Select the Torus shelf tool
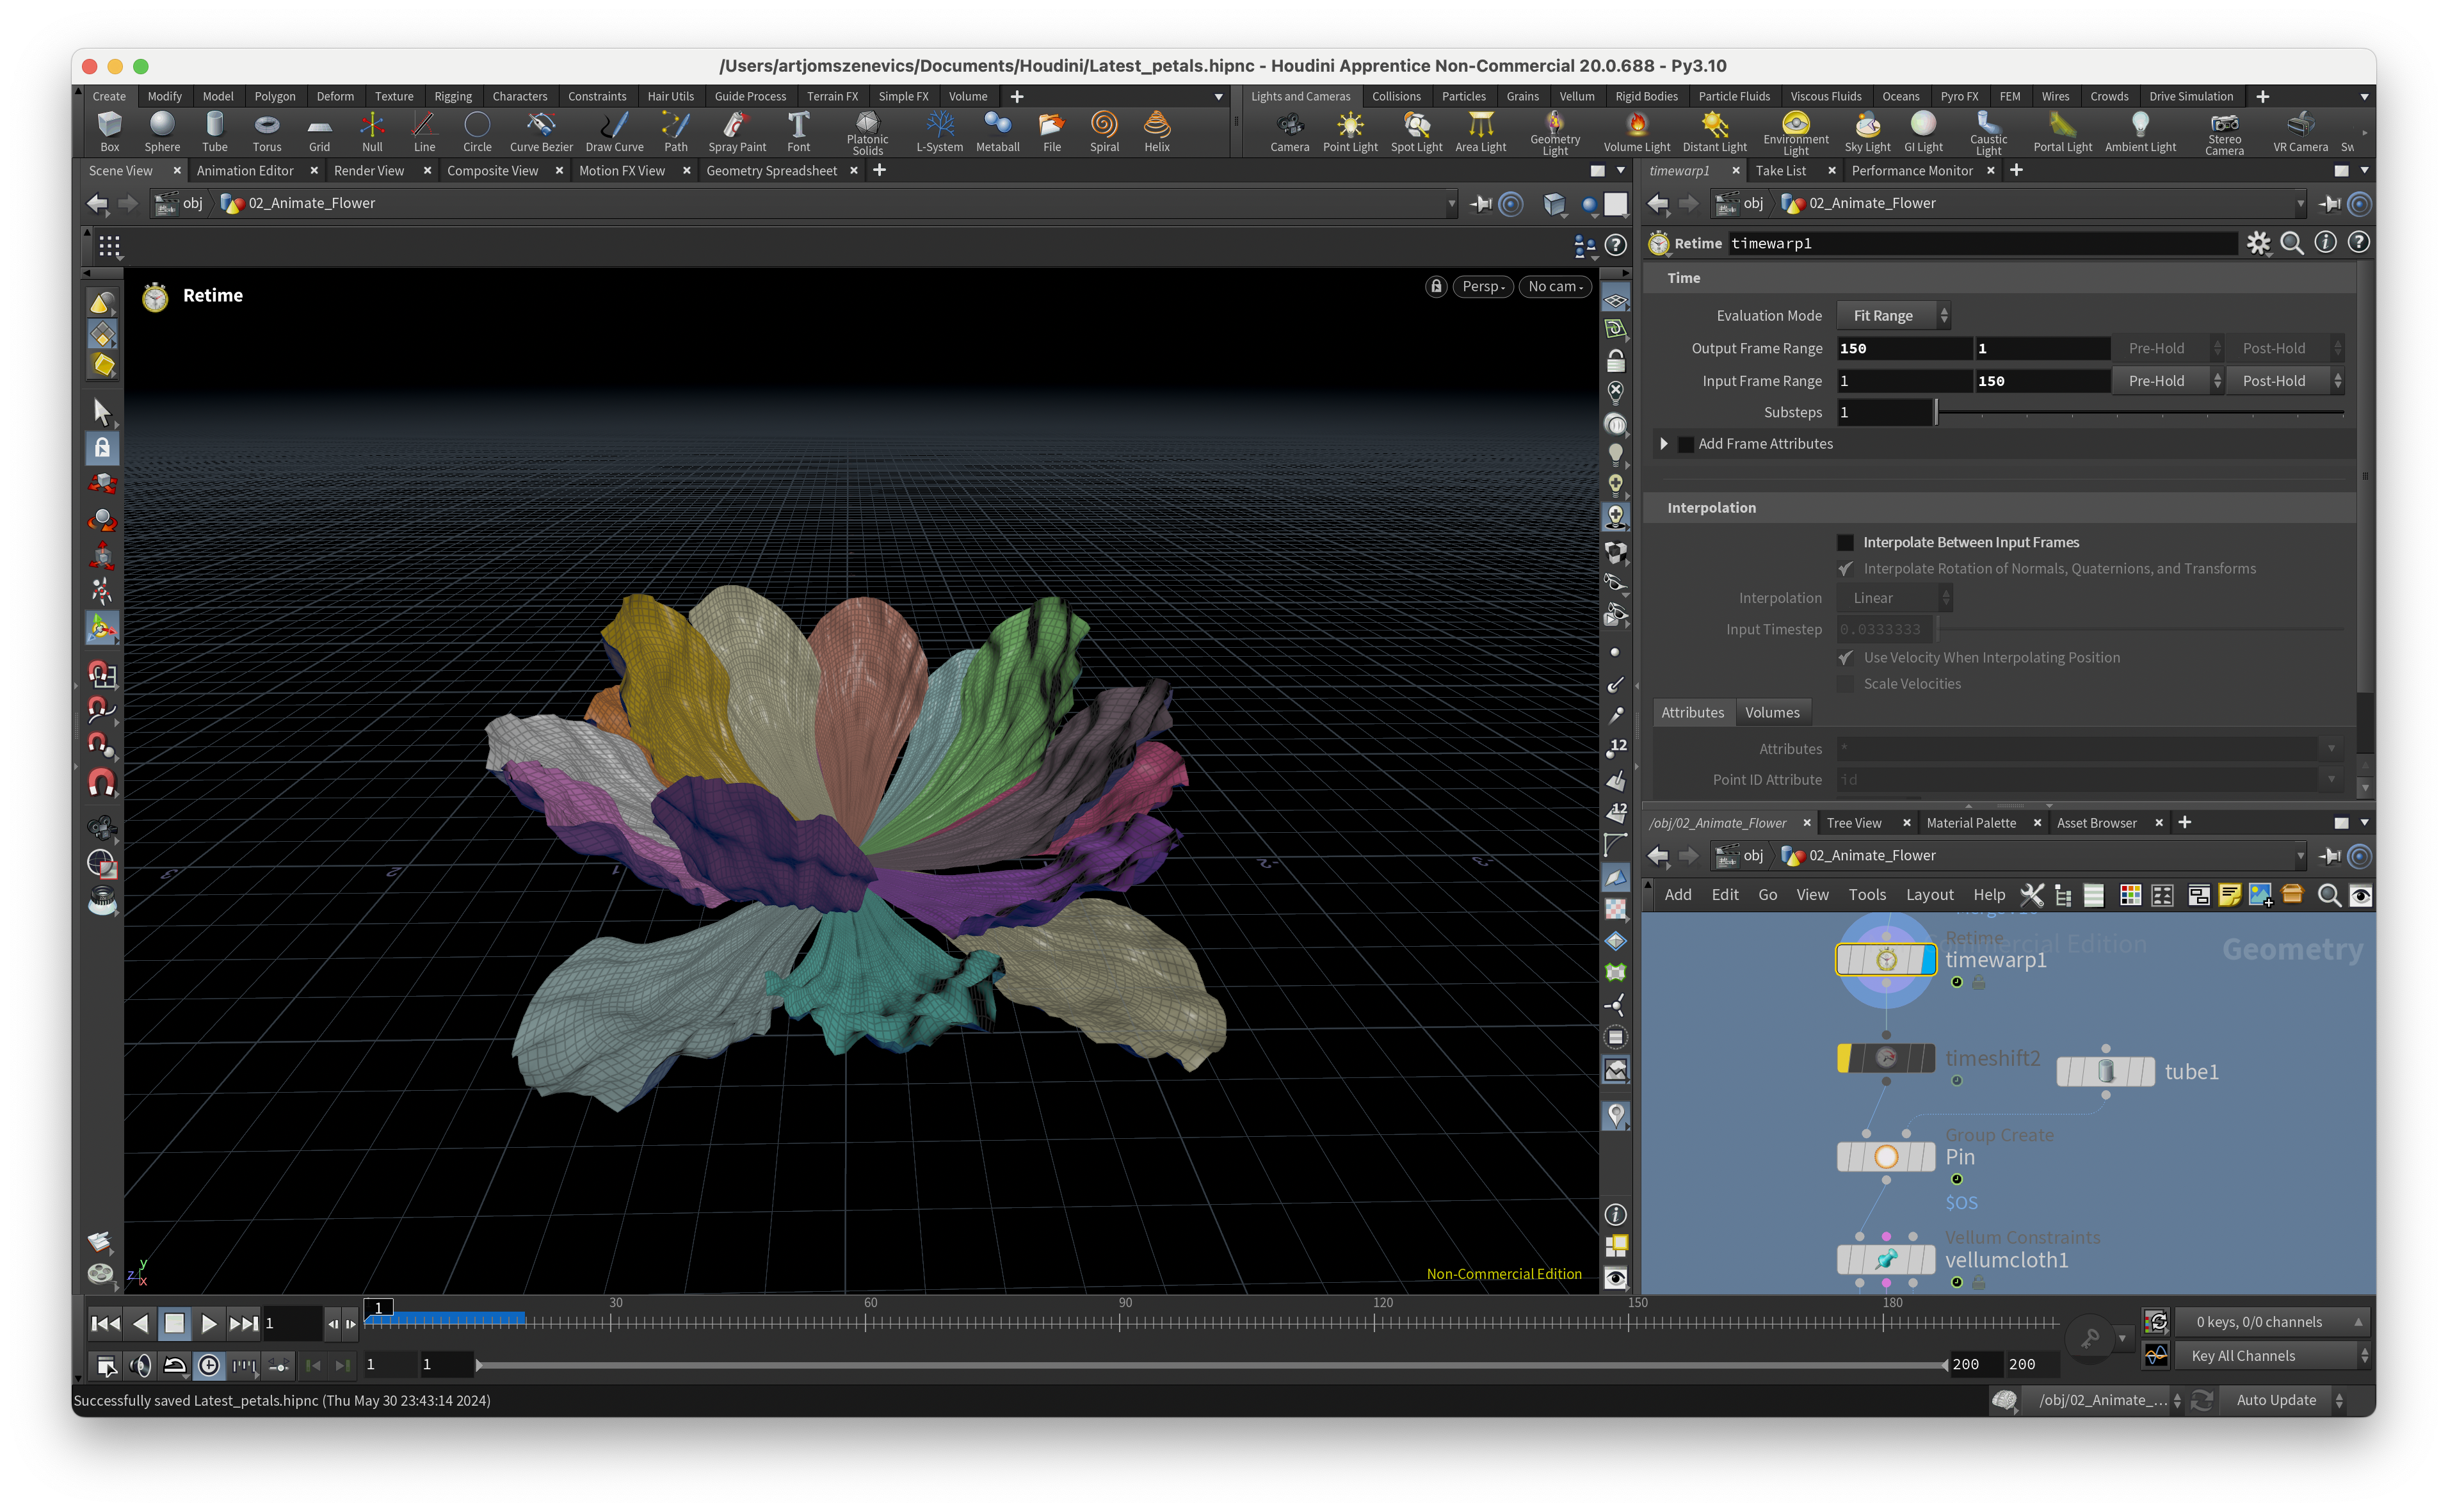Screen dimensions: 2448x1512 (266, 131)
